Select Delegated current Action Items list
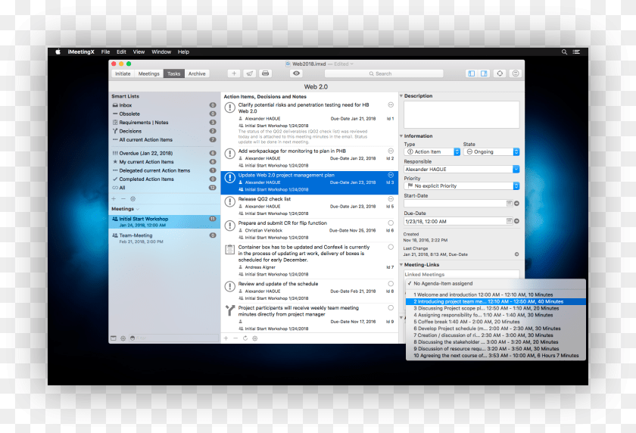This screenshot has height=433, width=636. coord(164,170)
